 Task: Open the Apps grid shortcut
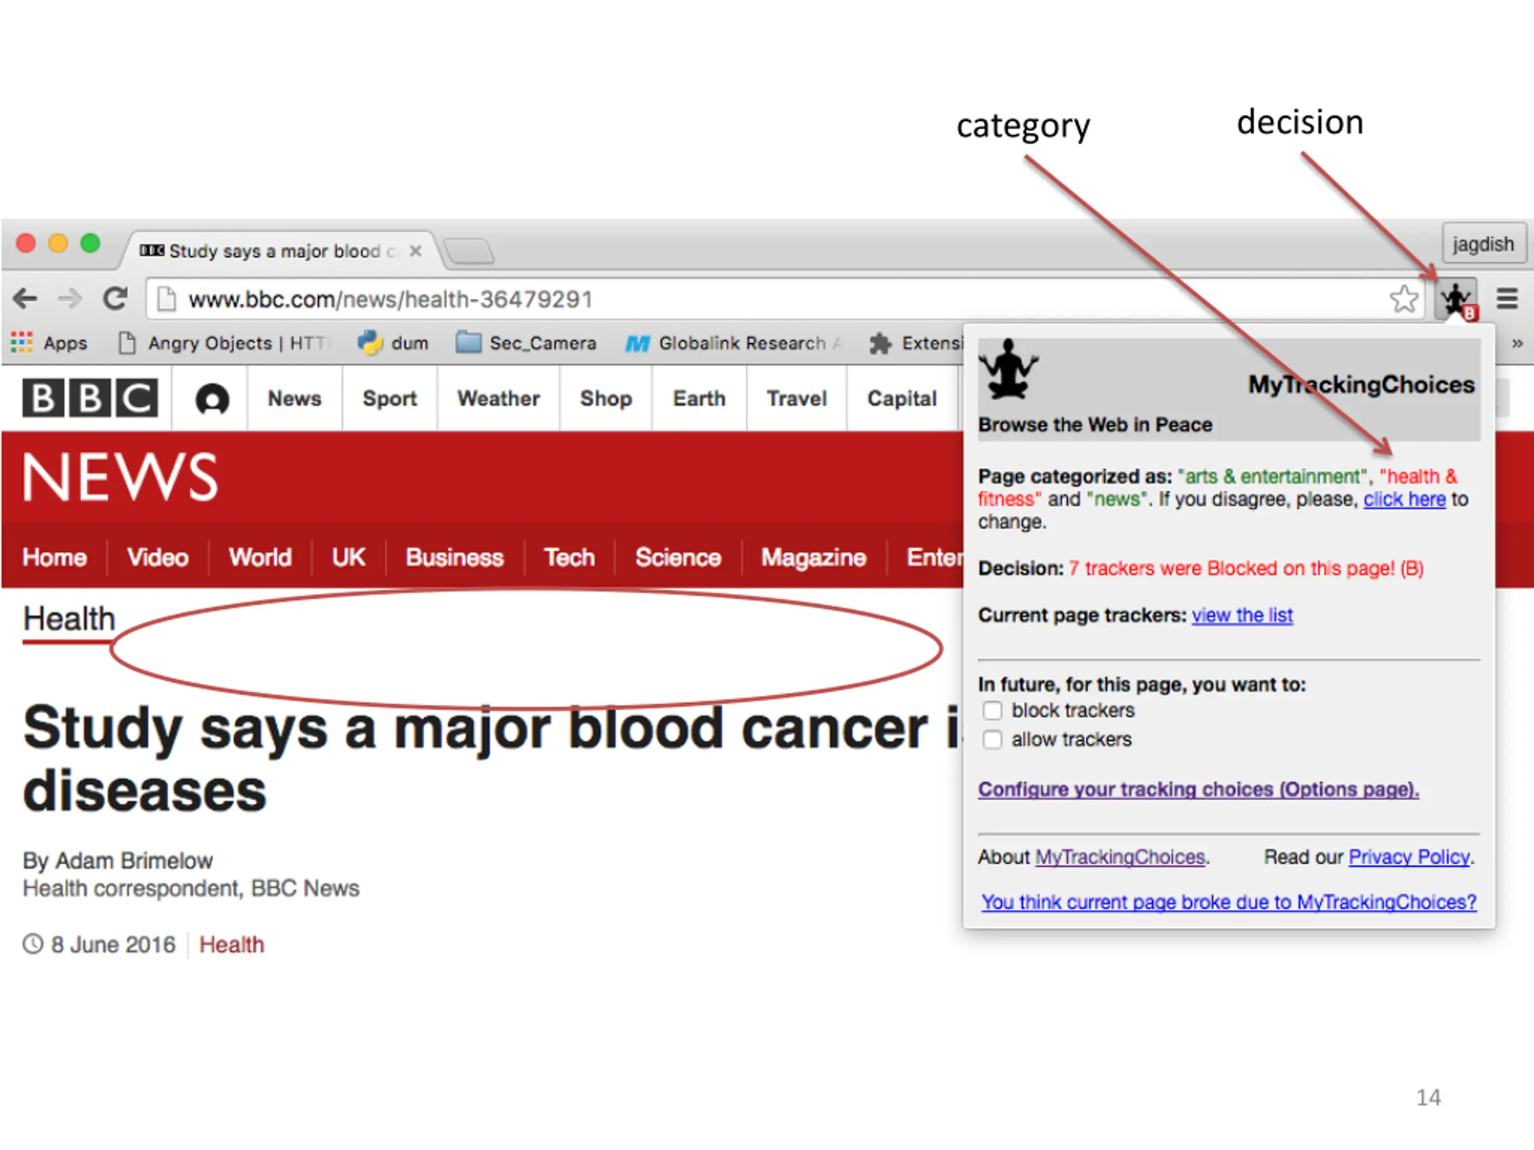point(49,343)
